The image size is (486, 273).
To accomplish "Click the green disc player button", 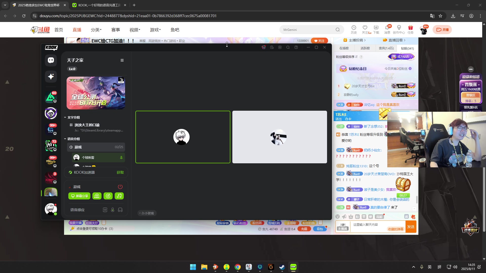I will (x=108, y=196).
